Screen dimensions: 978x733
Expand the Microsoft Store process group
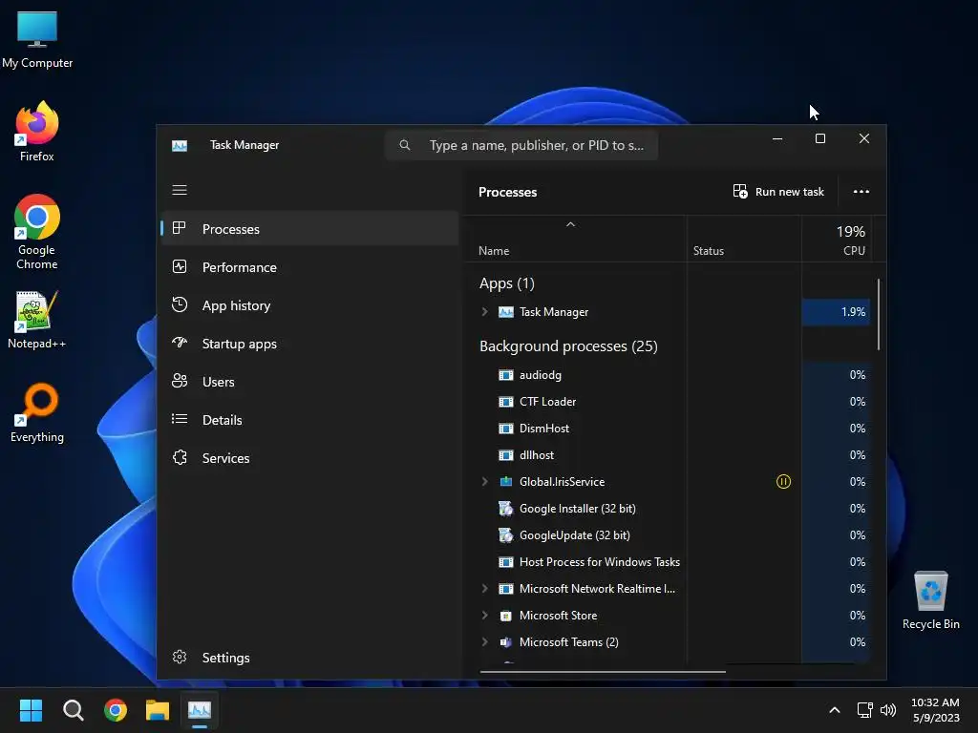484,616
